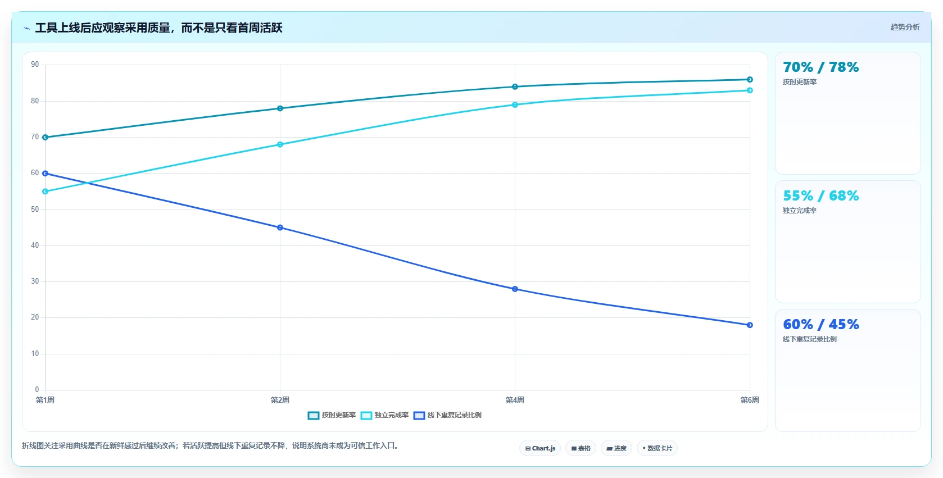Viewport: 943px width, 478px height.
Task: Click the 线下重复记录比例 data point at 第2周
Action: (x=280, y=227)
